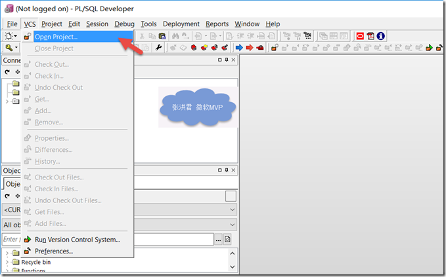446x277 pixels.
Task: Click the PDF manual toolbar icon
Action: pyautogui.click(x=370, y=36)
